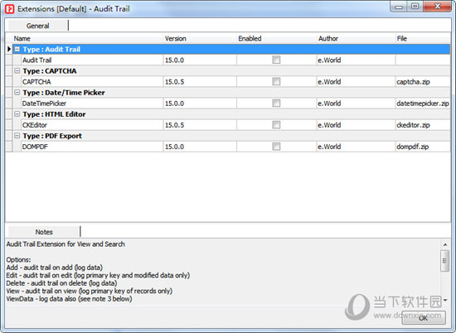The width and height of the screenshot is (456, 333).
Task: Click the notes scrollbar up arrow
Action: (445, 244)
